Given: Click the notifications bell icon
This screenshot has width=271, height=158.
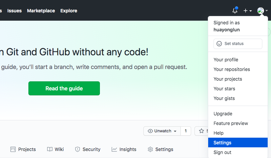Looking at the screenshot, I should (235, 11).
